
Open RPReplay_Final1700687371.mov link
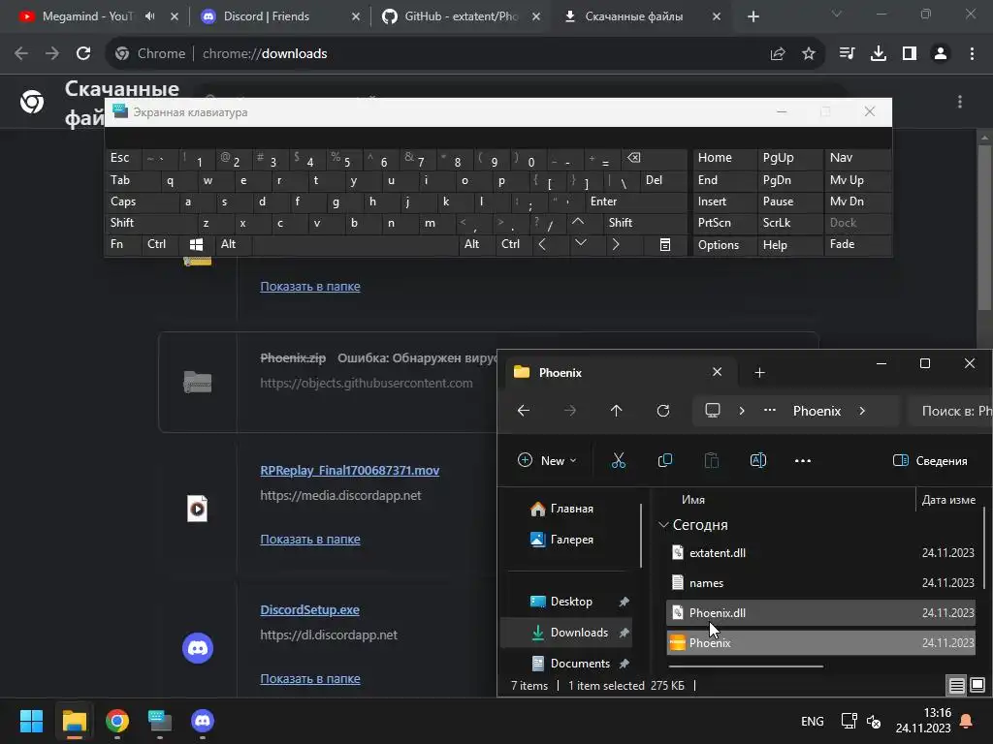[x=349, y=470]
